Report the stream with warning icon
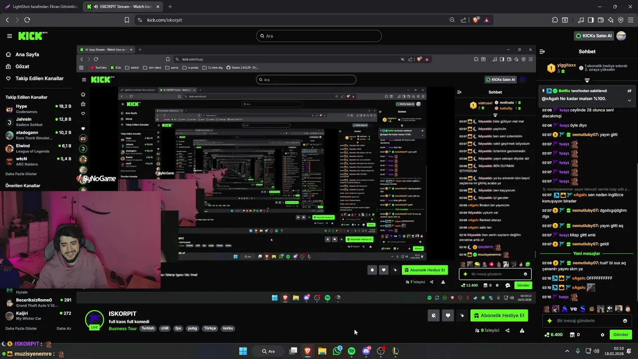Screen dimensions: 638x359 tap(522, 330)
